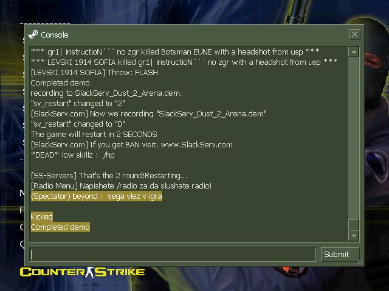Click the Spectator beyond chat message
This screenshot has height=291, width=389.
tap(97, 196)
